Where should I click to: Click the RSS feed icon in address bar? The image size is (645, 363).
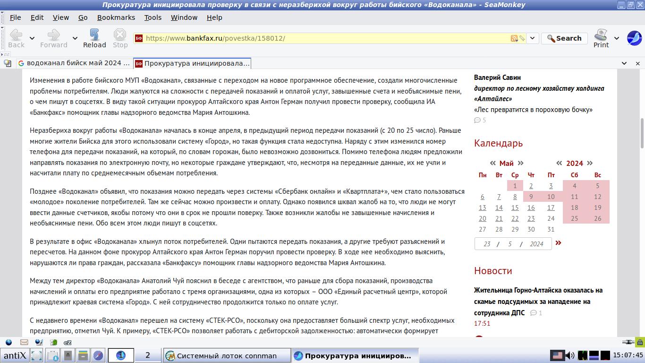click(514, 38)
